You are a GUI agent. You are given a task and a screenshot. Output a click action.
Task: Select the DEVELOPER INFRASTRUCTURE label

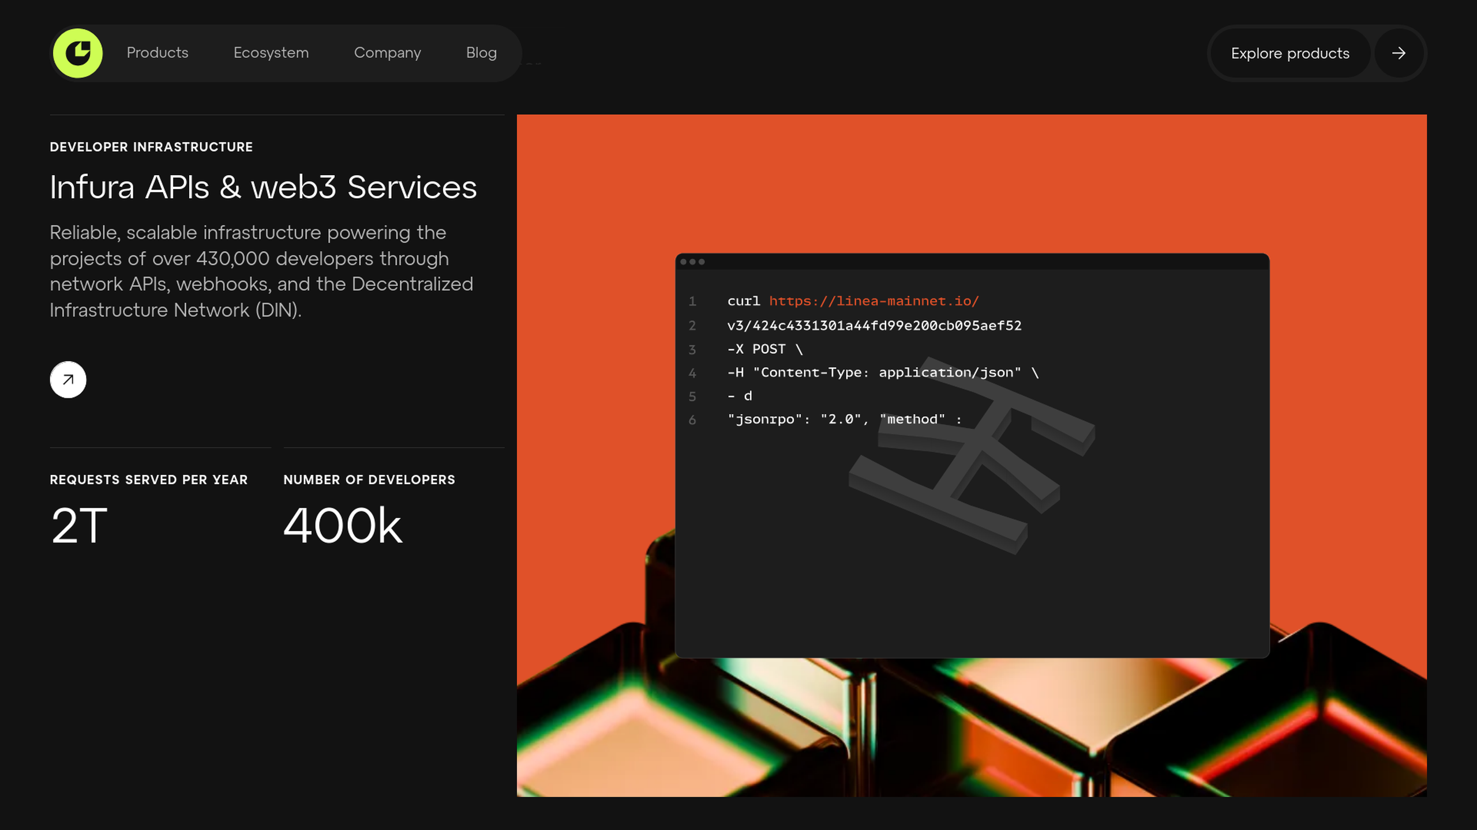click(151, 147)
